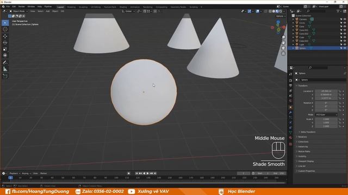Click the Rotation X value field
This screenshot has width=348, height=195.
point(326,103)
